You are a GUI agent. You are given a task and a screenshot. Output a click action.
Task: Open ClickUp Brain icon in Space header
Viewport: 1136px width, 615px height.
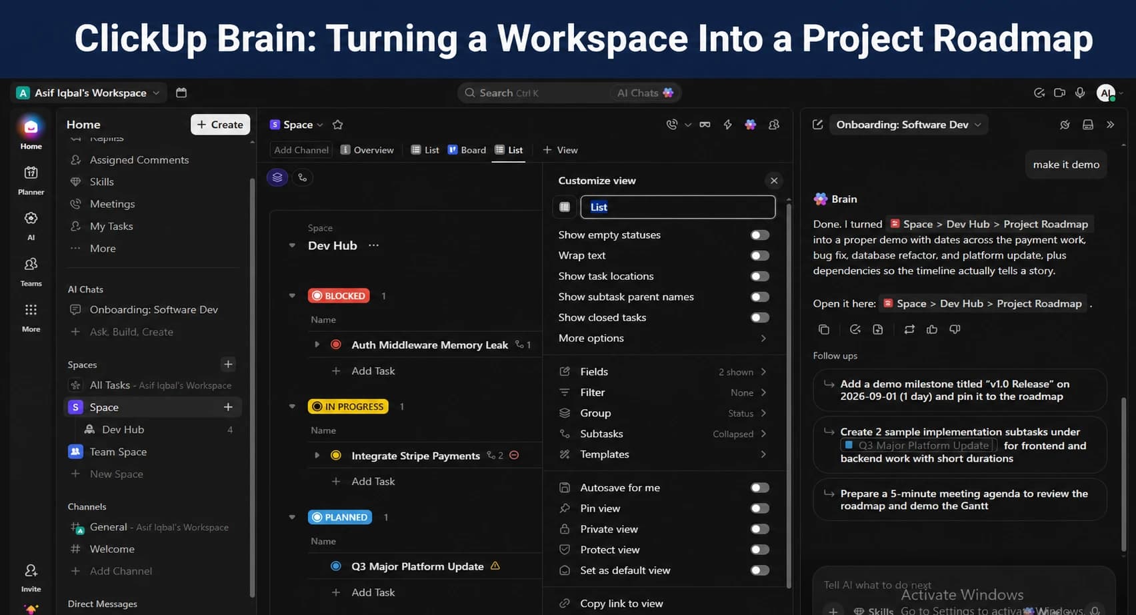coord(751,125)
